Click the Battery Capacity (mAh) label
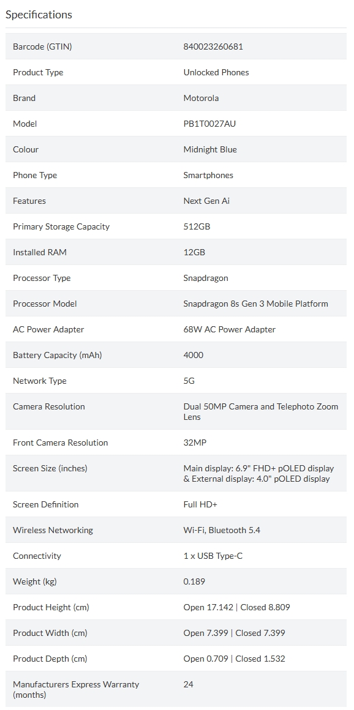The height and width of the screenshot is (710, 354). coord(58,356)
